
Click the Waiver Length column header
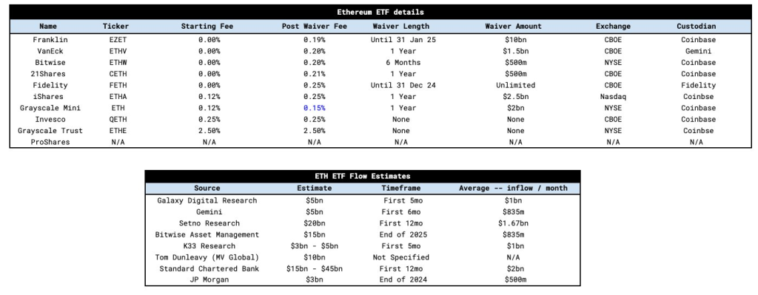pyautogui.click(x=400, y=26)
